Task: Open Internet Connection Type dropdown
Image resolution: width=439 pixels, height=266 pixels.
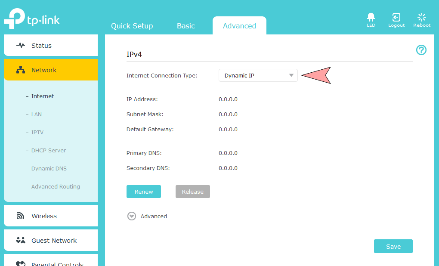Action: point(258,76)
